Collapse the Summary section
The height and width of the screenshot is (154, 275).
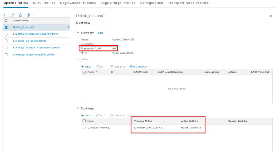click(78, 33)
